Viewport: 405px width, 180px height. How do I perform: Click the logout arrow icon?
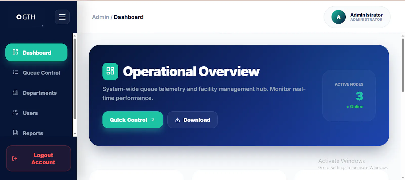(x=15, y=159)
